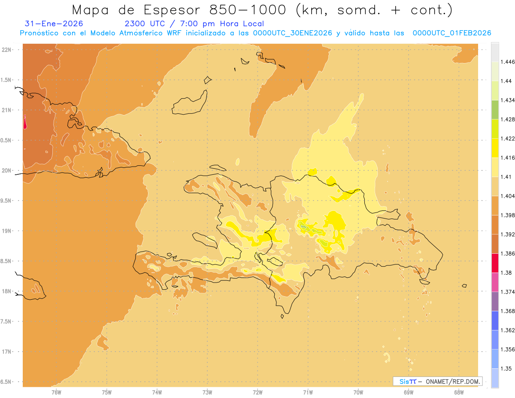Click the legend value '1.386'
The height and width of the screenshot is (398, 515).
point(509,253)
